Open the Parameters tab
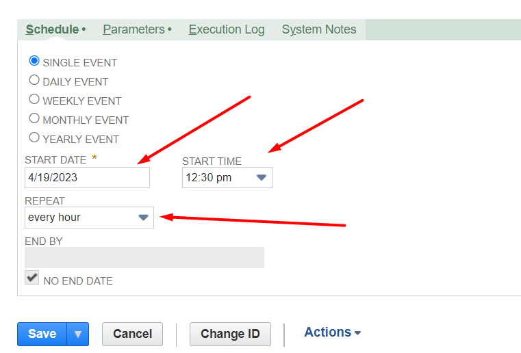 point(134,29)
